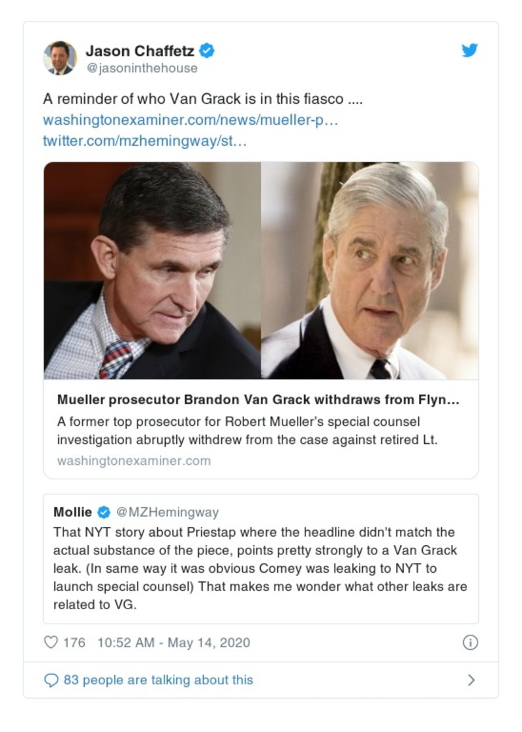This screenshot has height=732, width=522.
Task: Click the washingtonexaminer.com domain in the card
Action: click(134, 460)
